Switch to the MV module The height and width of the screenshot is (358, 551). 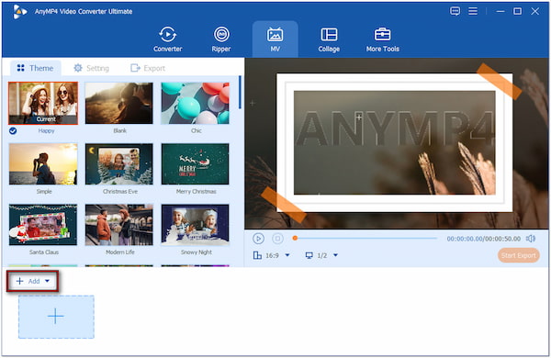pyautogui.click(x=275, y=39)
